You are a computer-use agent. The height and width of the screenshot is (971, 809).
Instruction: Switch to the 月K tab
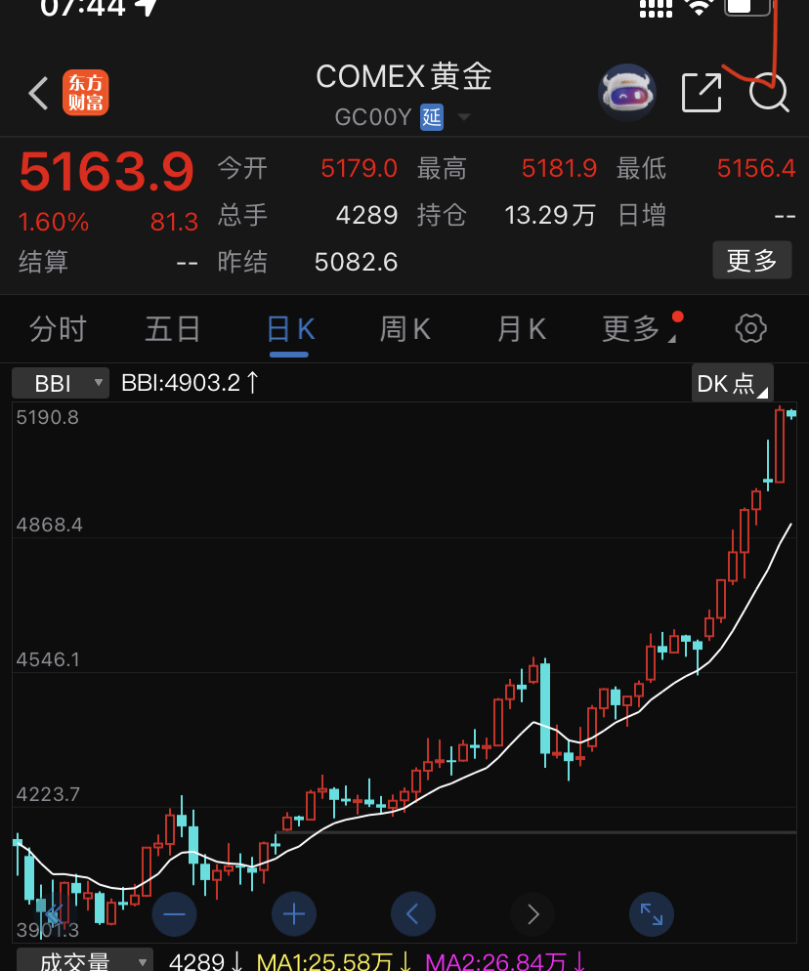[522, 328]
